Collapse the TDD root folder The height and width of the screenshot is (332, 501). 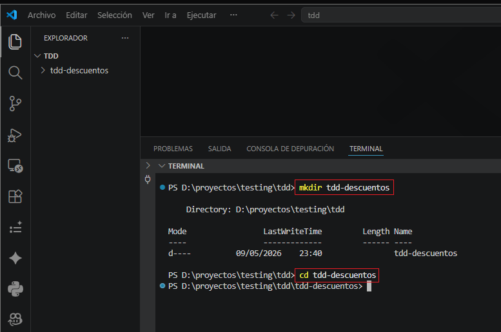(37, 56)
